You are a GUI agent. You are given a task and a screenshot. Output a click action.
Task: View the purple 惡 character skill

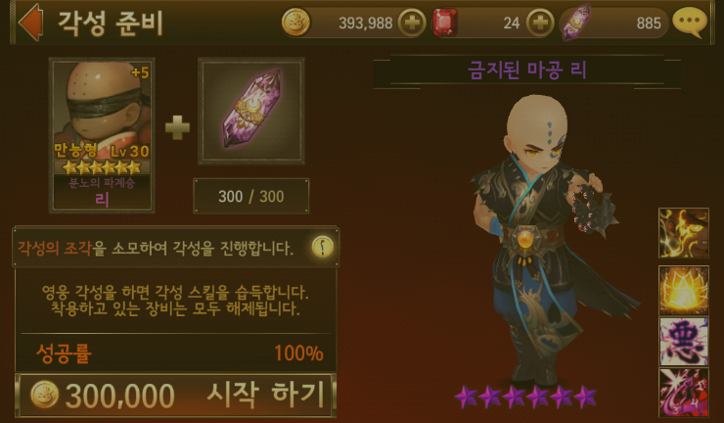click(x=683, y=342)
